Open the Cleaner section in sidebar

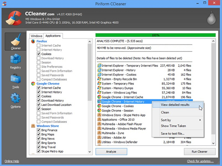click(16, 42)
